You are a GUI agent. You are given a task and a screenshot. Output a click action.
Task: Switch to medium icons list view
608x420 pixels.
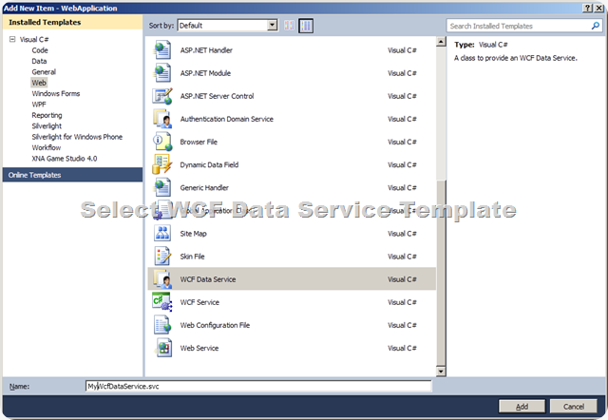click(x=306, y=26)
